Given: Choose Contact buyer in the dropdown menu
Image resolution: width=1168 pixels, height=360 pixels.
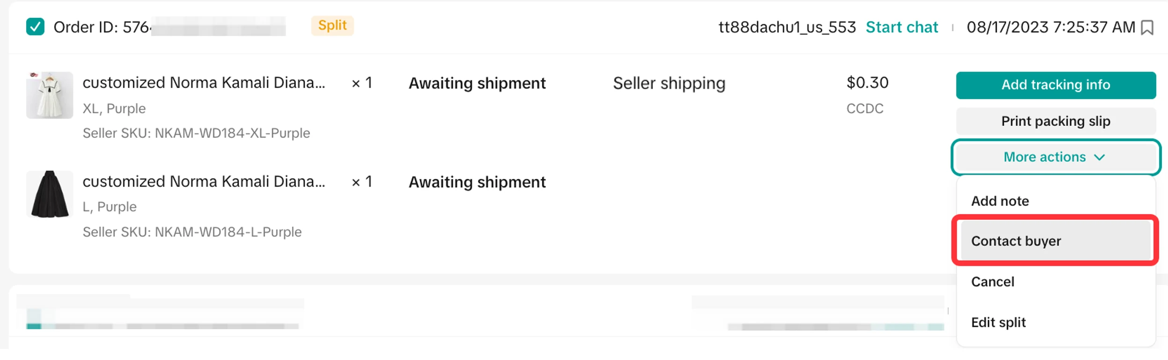Looking at the screenshot, I should [1016, 241].
